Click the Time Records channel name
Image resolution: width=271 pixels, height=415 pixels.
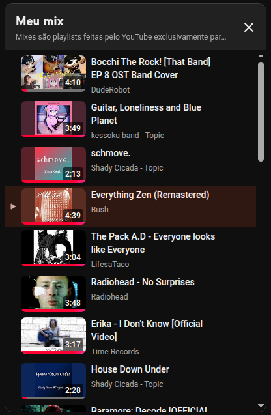[x=115, y=352]
